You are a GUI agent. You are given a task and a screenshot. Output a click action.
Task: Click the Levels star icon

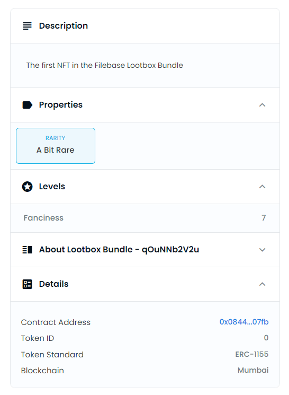pyautogui.click(x=27, y=187)
